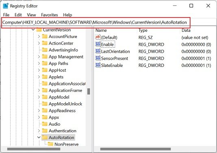
Task: Select the SensorPresent value name
Action: [x=115, y=58]
